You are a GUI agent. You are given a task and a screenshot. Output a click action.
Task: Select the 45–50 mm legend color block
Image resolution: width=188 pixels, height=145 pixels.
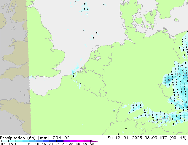87,141
